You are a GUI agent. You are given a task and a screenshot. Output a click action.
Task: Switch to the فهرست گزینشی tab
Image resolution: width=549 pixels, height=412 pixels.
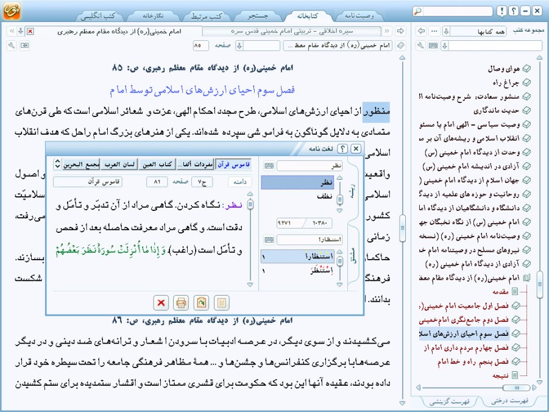tap(449, 402)
